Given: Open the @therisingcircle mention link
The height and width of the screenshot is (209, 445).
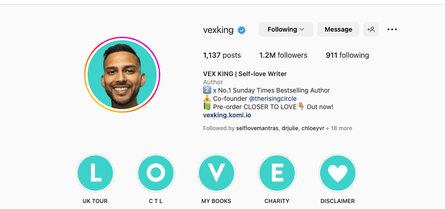Looking at the screenshot, I should [x=273, y=99].
